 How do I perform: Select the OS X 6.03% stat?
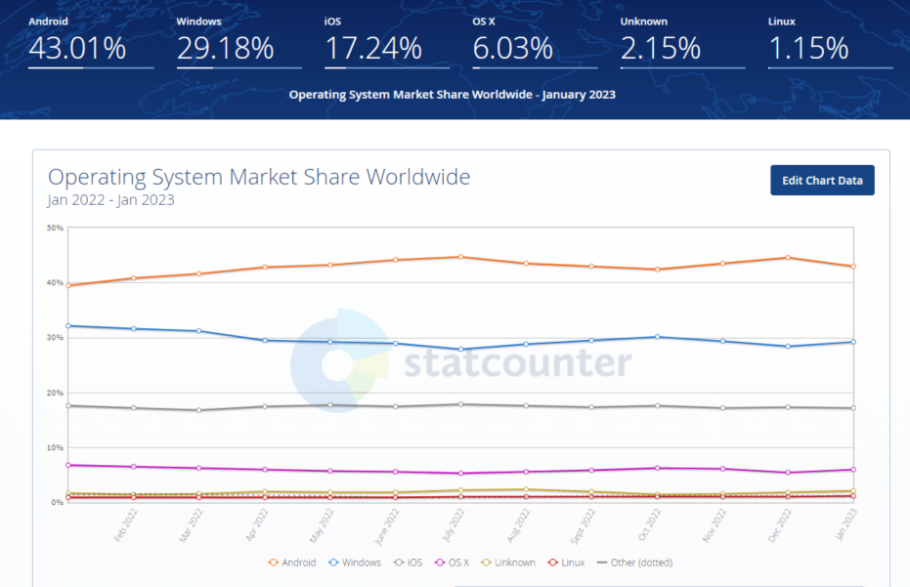click(535, 42)
